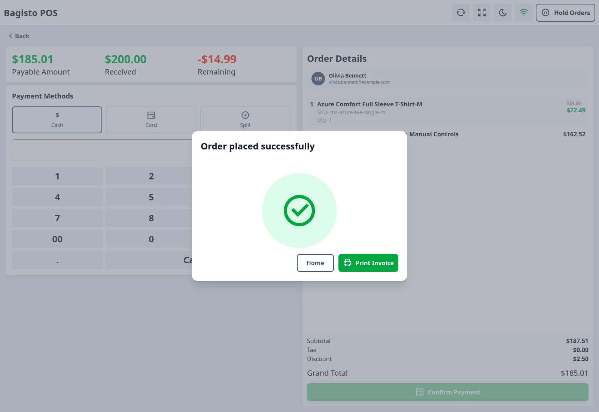Image resolution: width=599 pixels, height=412 pixels.
Task: Toggle fullscreen mode icon
Action: click(x=482, y=13)
